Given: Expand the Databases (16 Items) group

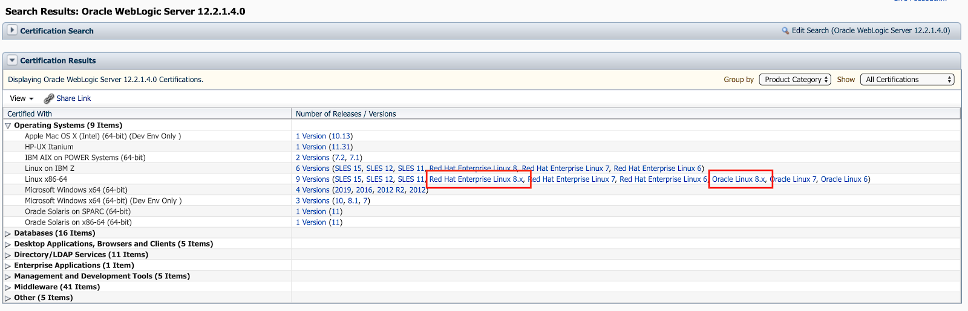Looking at the screenshot, I should 8,233.
